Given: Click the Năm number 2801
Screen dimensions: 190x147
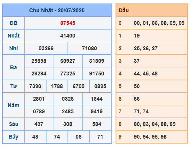Looking at the screenshot, I should tap(39, 99).
